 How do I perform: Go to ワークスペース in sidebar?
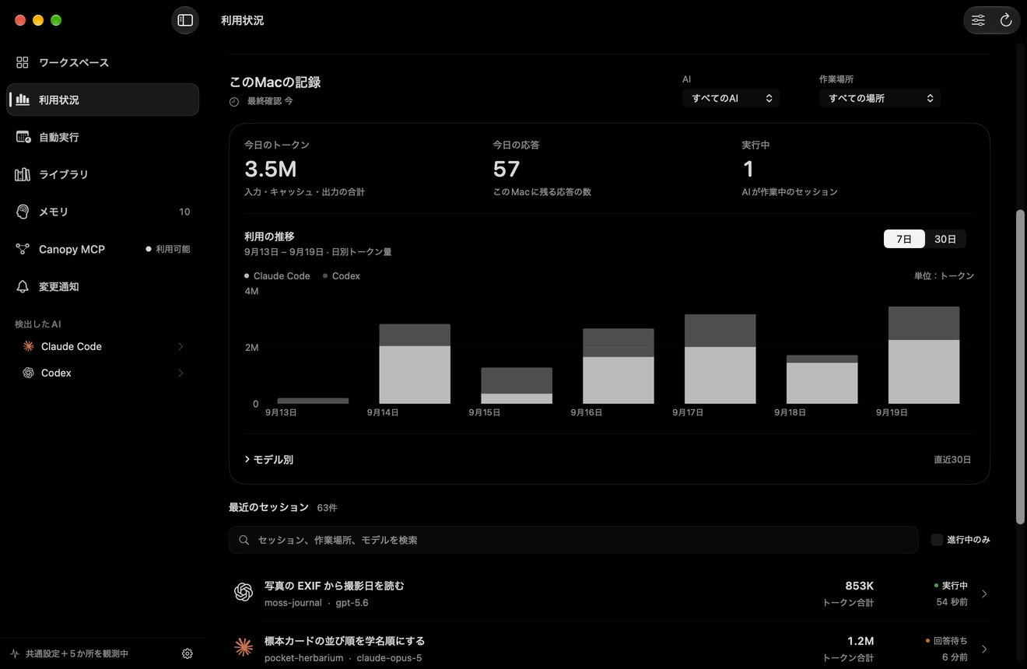103,62
